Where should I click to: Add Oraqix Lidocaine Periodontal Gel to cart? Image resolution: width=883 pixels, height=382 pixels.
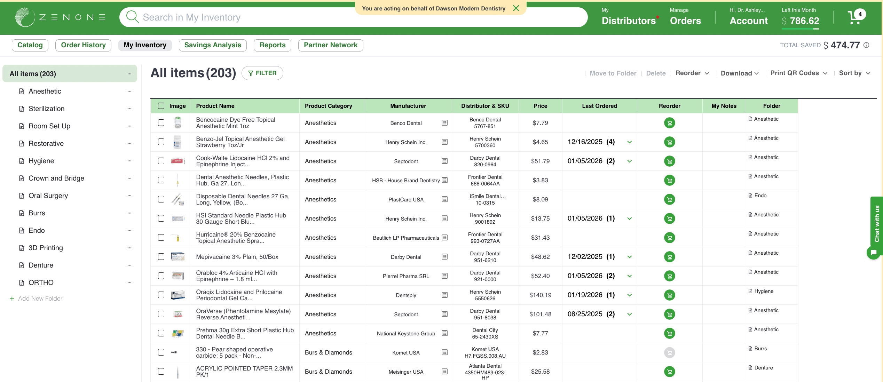[x=669, y=295]
